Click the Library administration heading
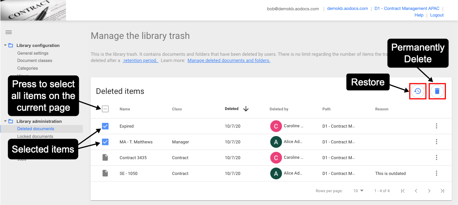The image size is (458, 205). point(39,121)
